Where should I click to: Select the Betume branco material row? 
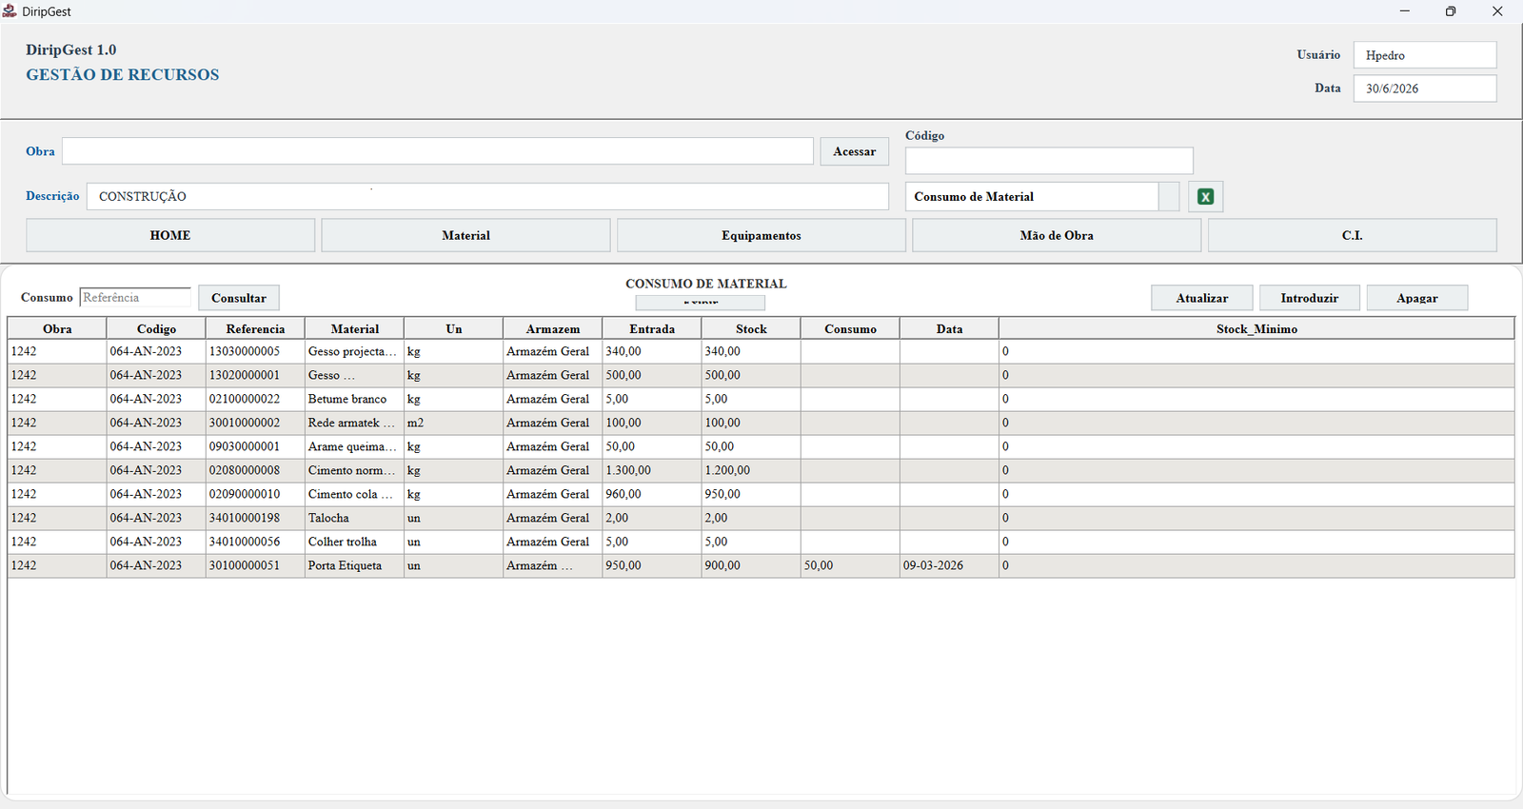point(761,399)
